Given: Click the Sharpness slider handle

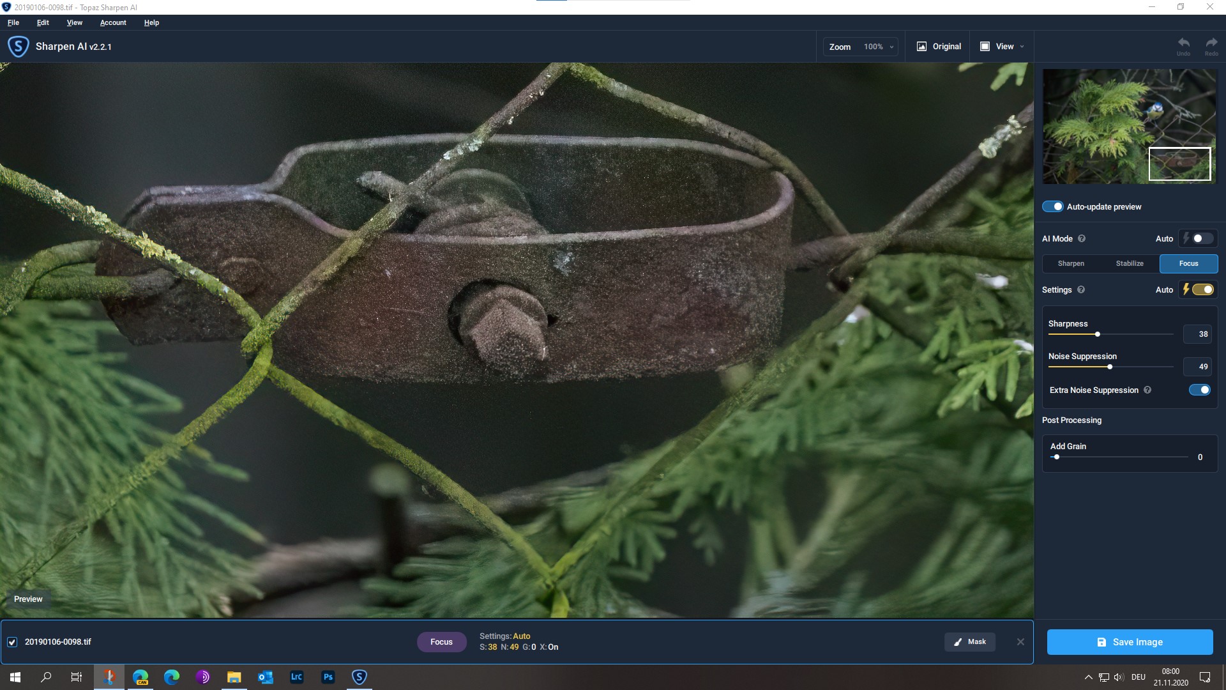Looking at the screenshot, I should [x=1098, y=335].
